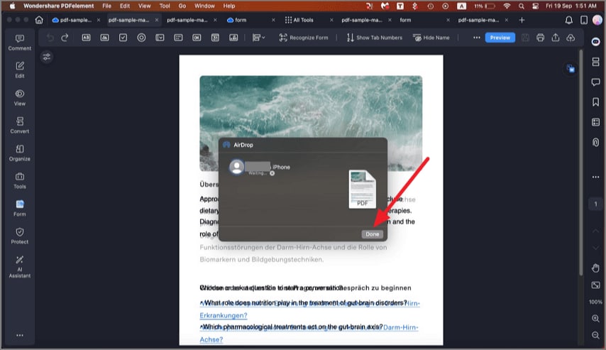Add a date field form element
The height and width of the screenshot is (350, 606).
click(215, 38)
